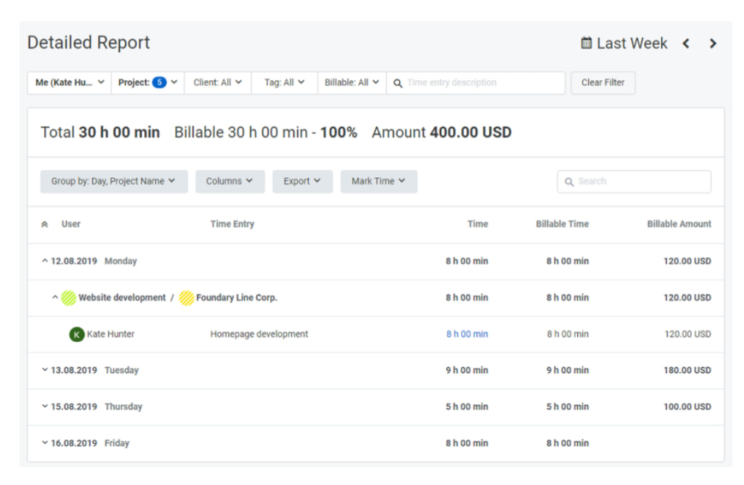The height and width of the screenshot is (485, 744).
Task: Open the Project filter showing 5 selected
Action: [147, 82]
